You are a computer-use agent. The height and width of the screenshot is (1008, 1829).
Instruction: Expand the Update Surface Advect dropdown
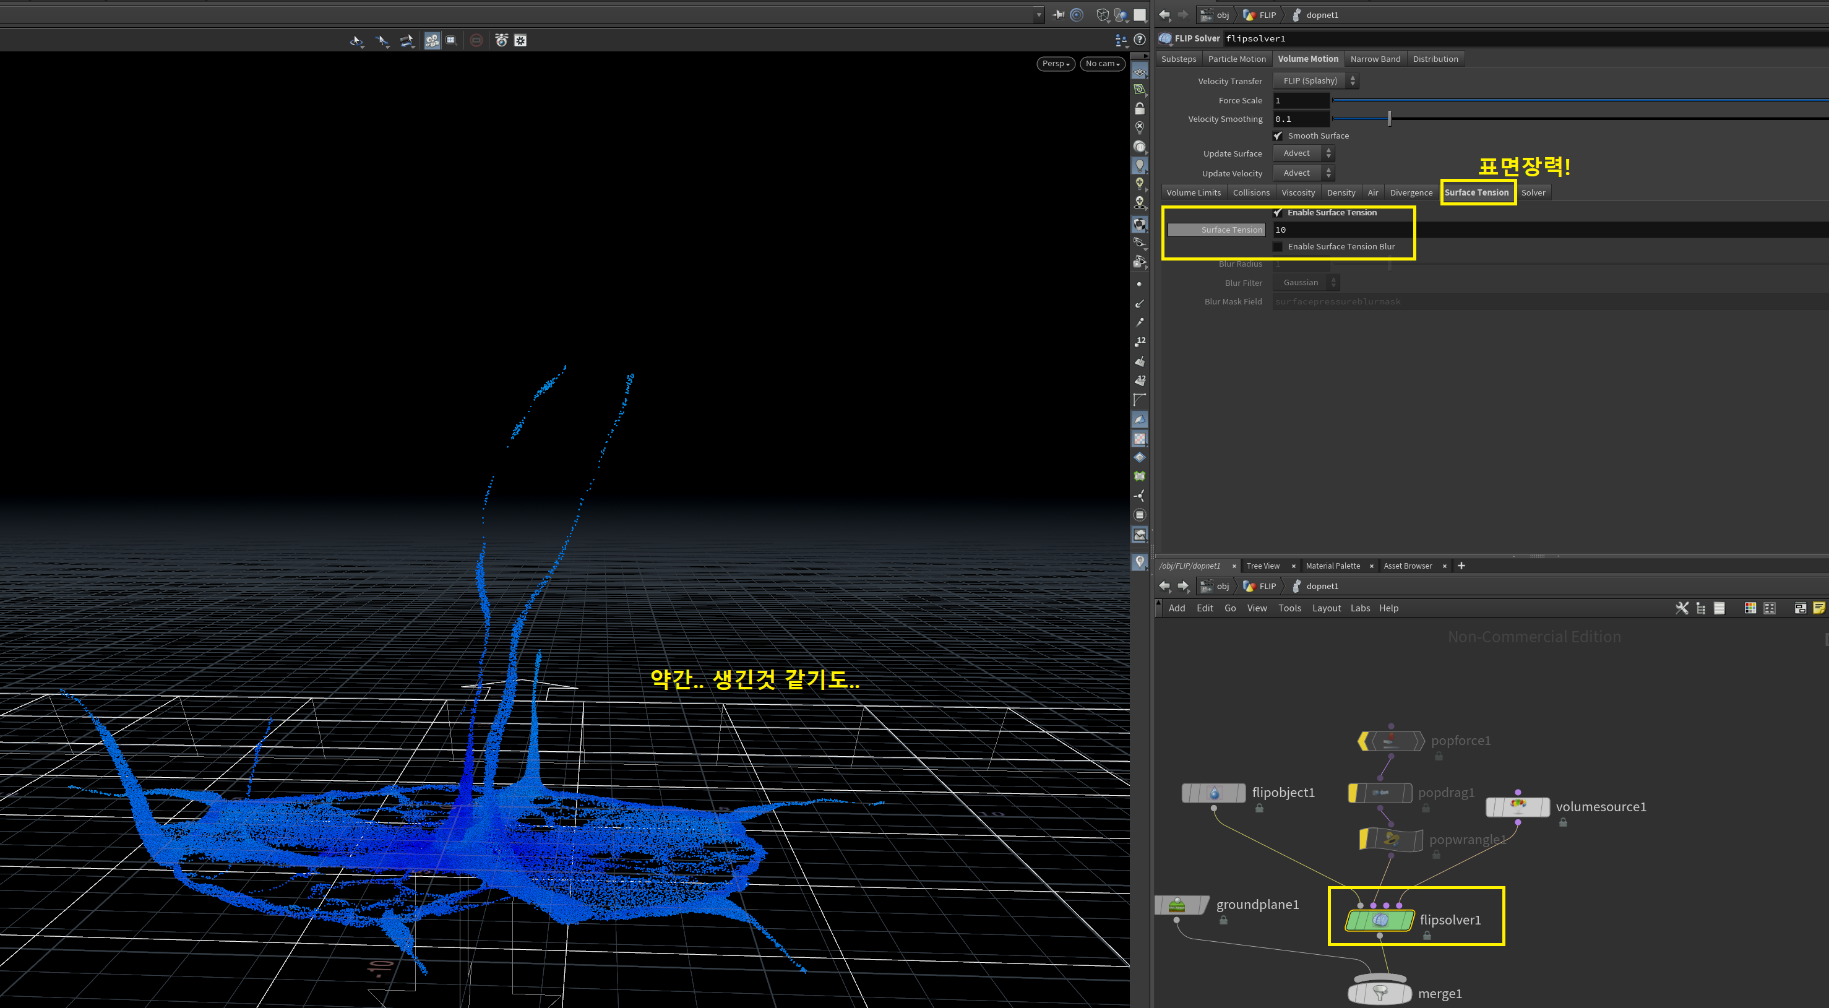(1303, 153)
